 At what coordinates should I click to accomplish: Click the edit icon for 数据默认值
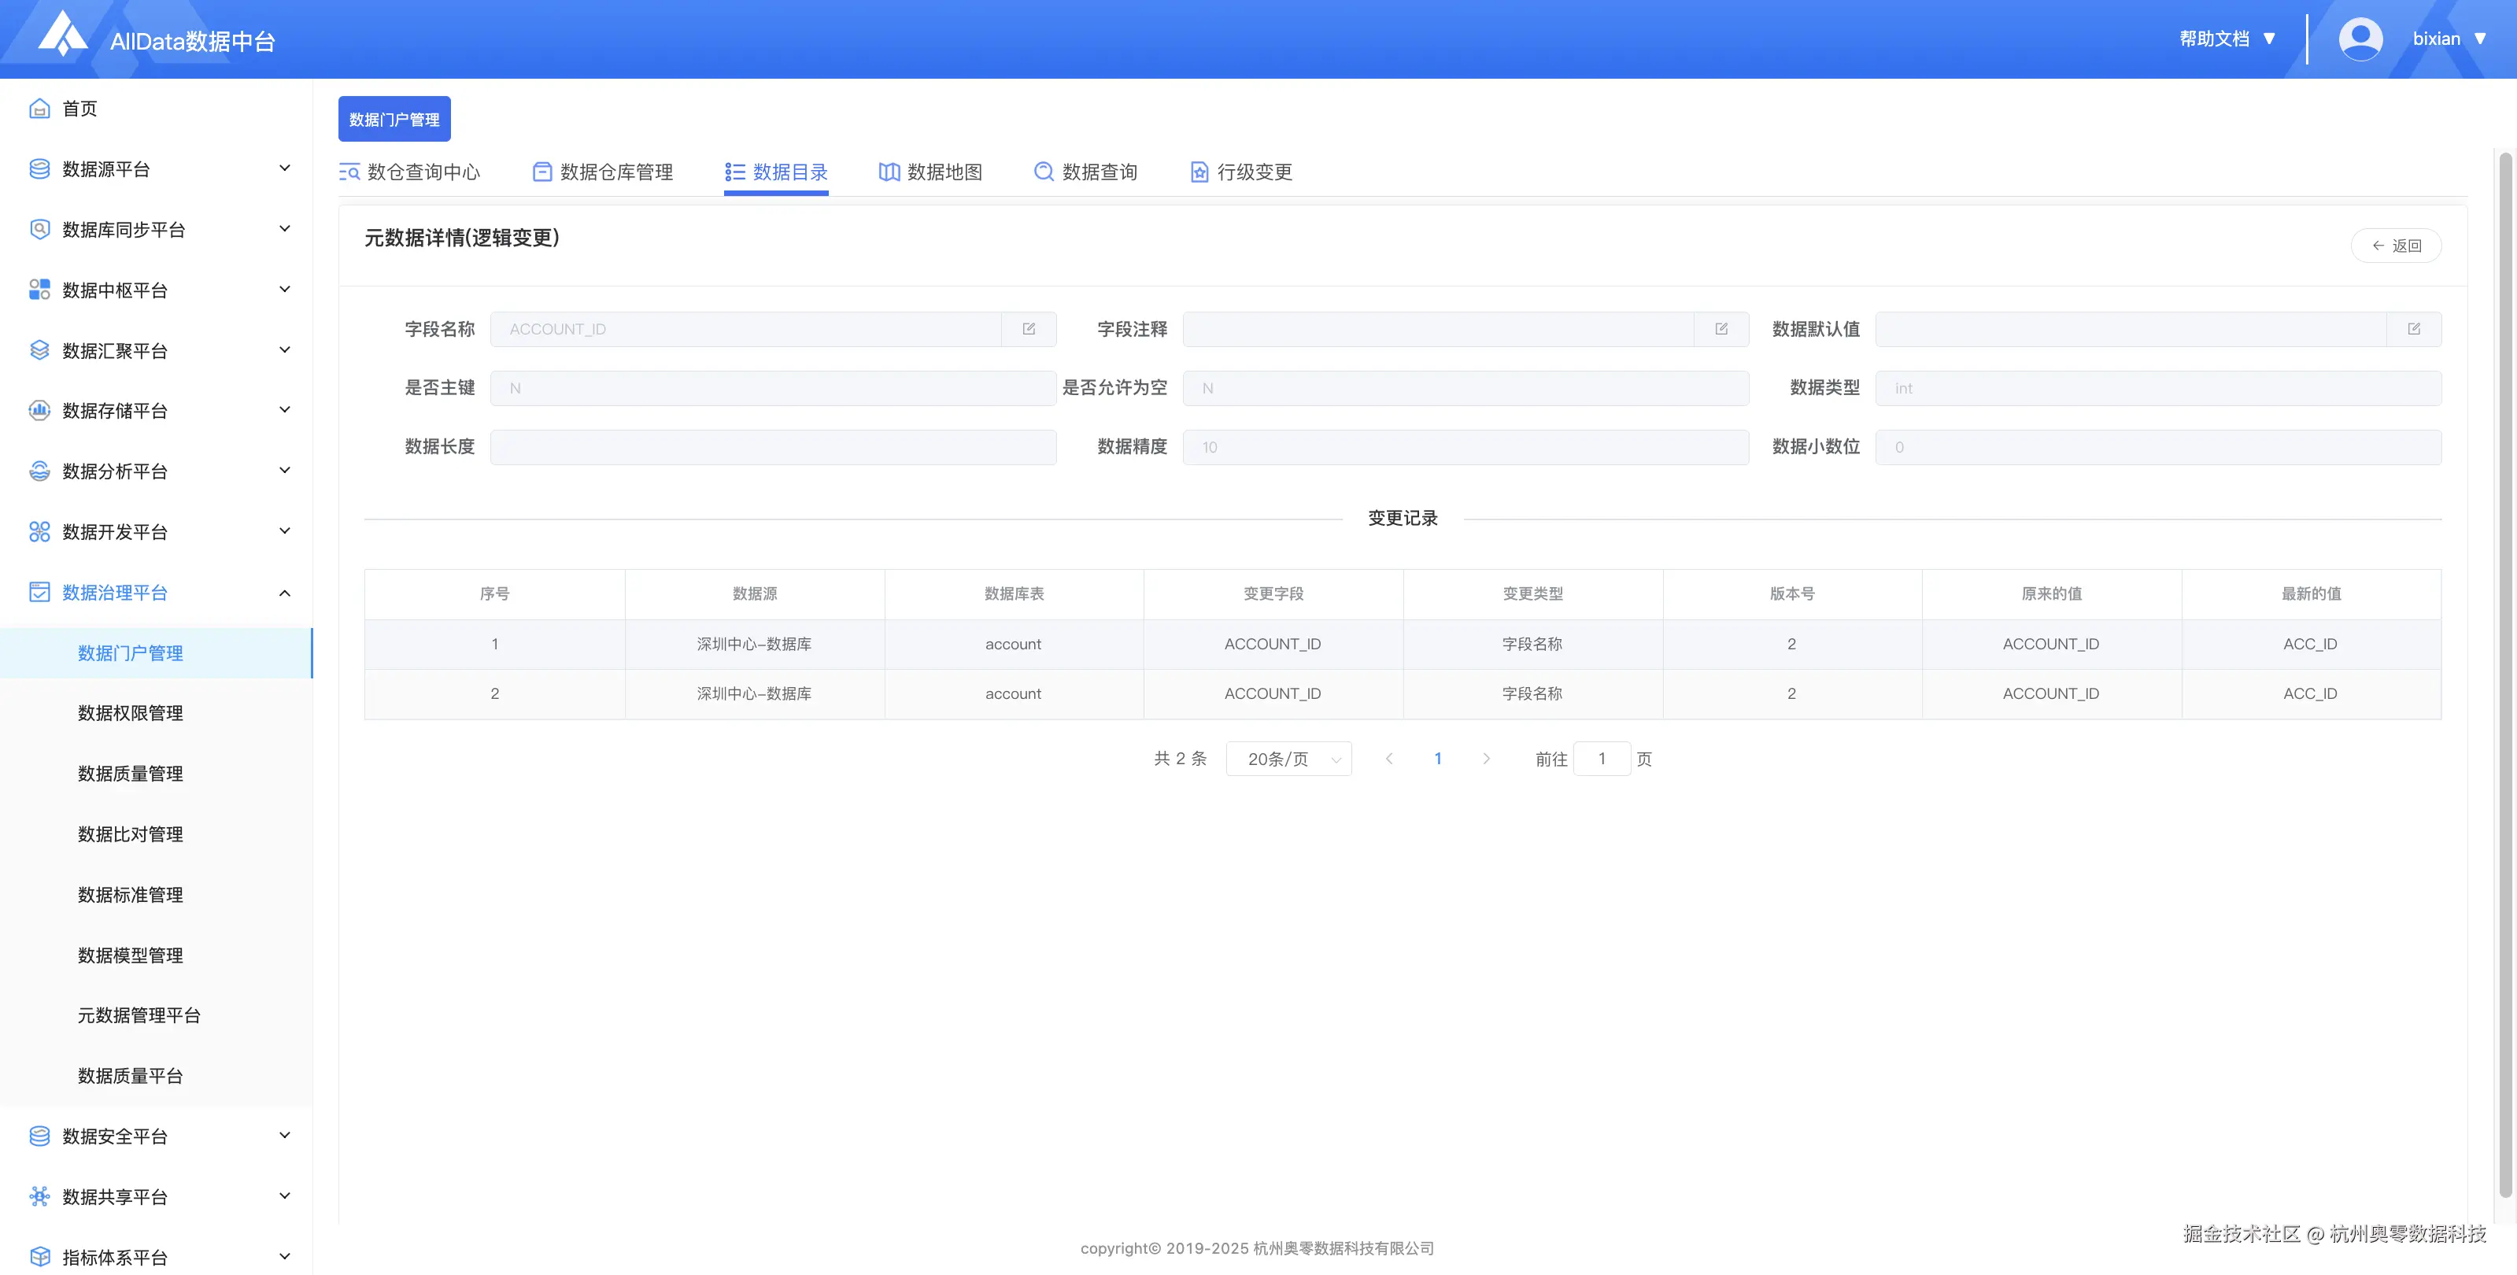click(x=2415, y=329)
